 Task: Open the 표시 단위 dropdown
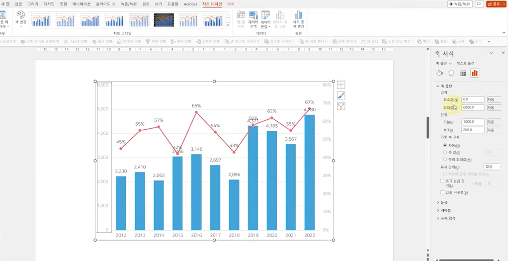click(x=492, y=167)
